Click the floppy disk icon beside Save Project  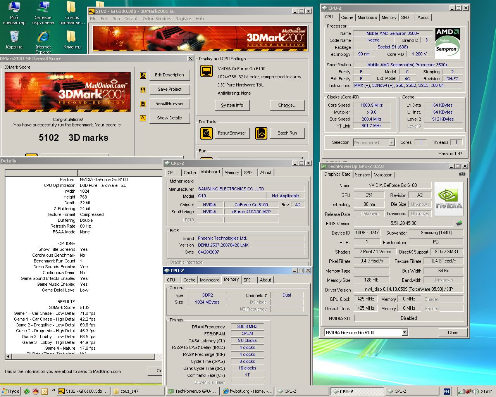click(143, 90)
